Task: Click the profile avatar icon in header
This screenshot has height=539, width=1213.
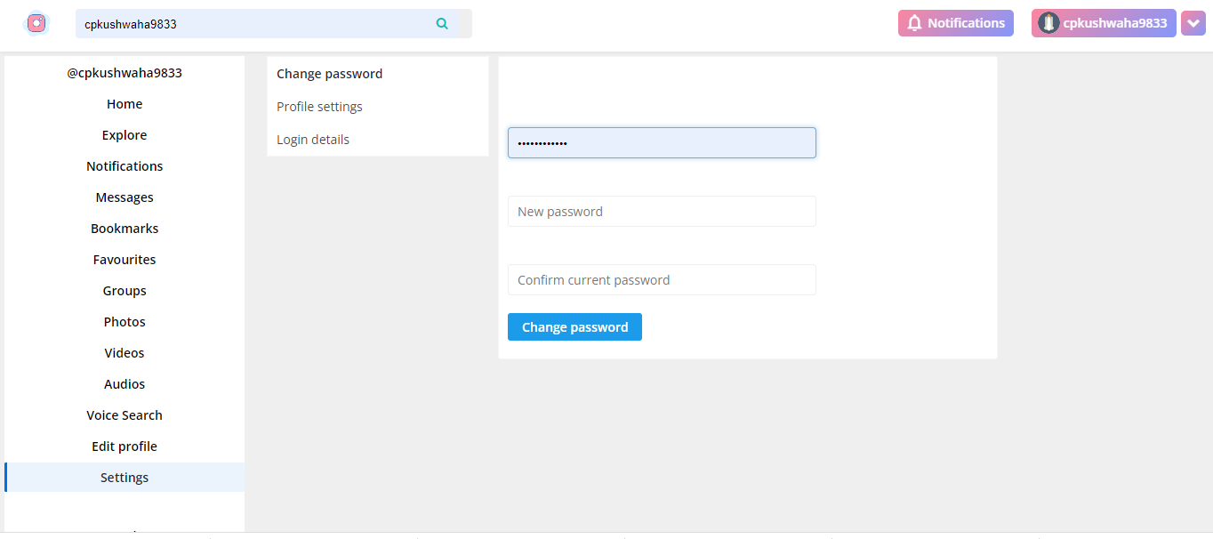Action: [x=1048, y=22]
